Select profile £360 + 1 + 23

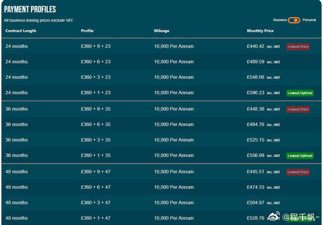(96, 93)
